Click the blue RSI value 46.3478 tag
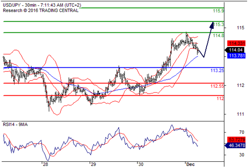This screenshot has height=168, width=248. (x=235, y=145)
